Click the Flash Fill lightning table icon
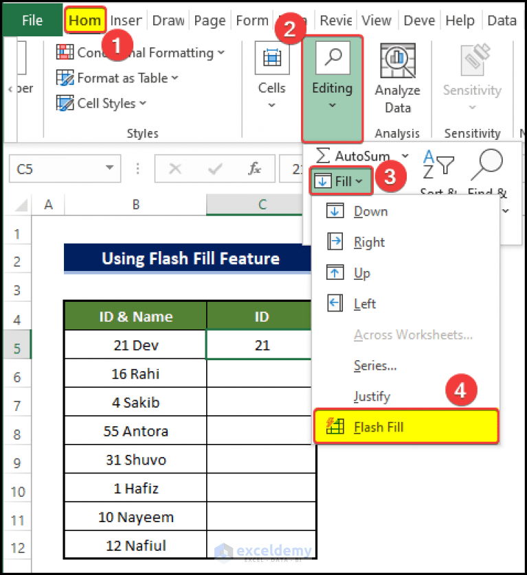Image resolution: width=527 pixels, height=575 pixels. pyautogui.click(x=335, y=426)
